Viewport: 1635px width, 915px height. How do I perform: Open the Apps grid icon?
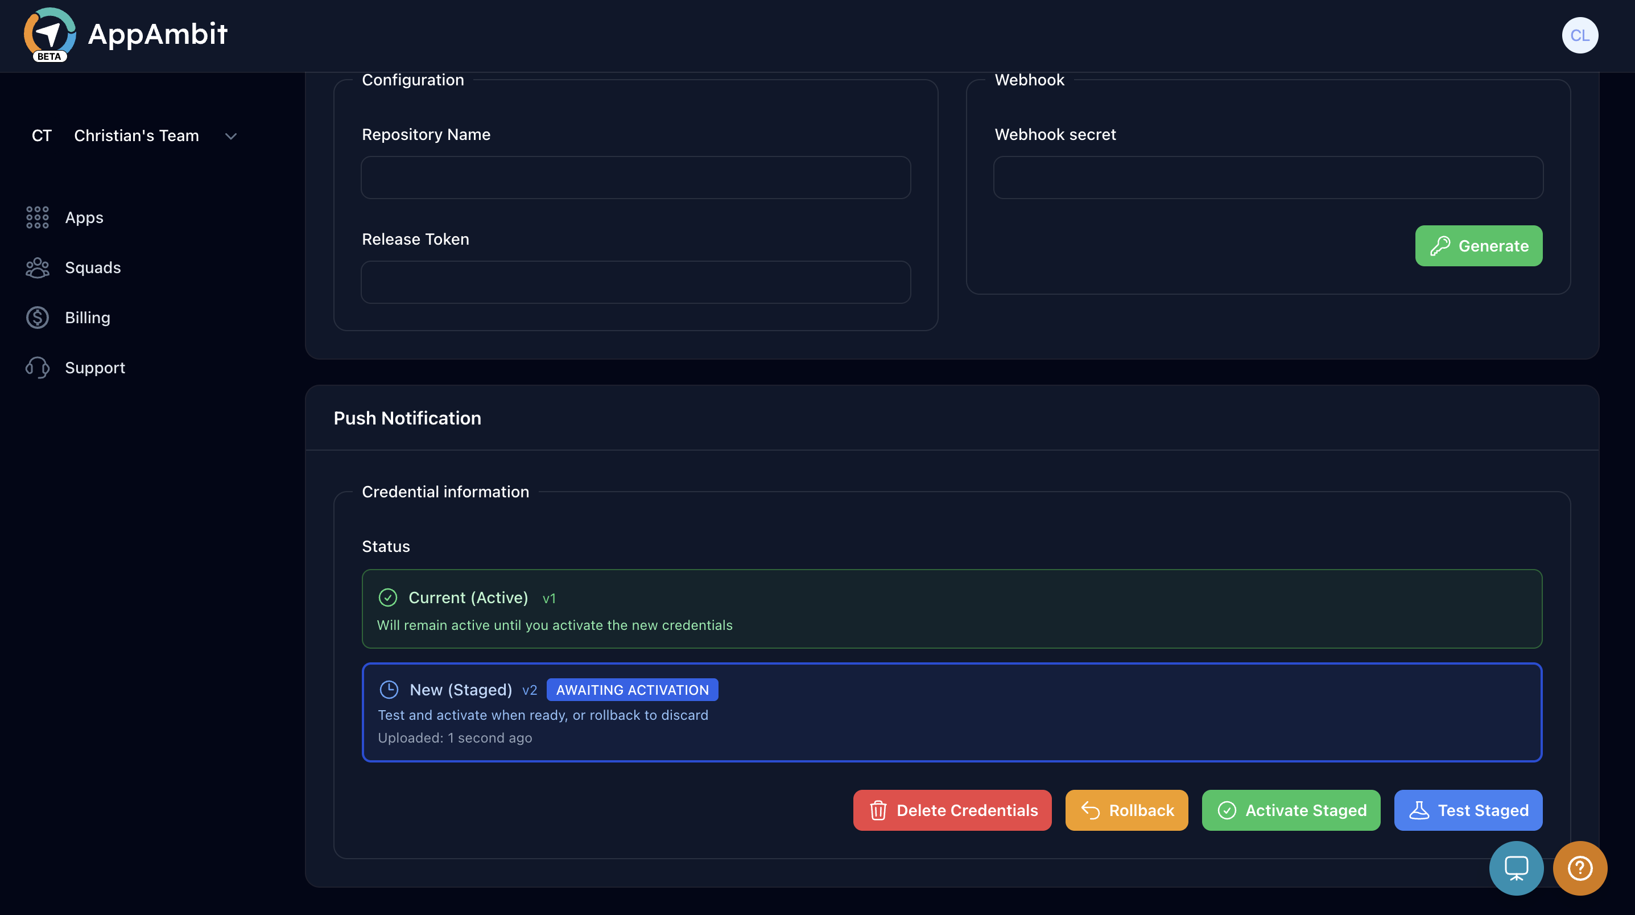(38, 217)
